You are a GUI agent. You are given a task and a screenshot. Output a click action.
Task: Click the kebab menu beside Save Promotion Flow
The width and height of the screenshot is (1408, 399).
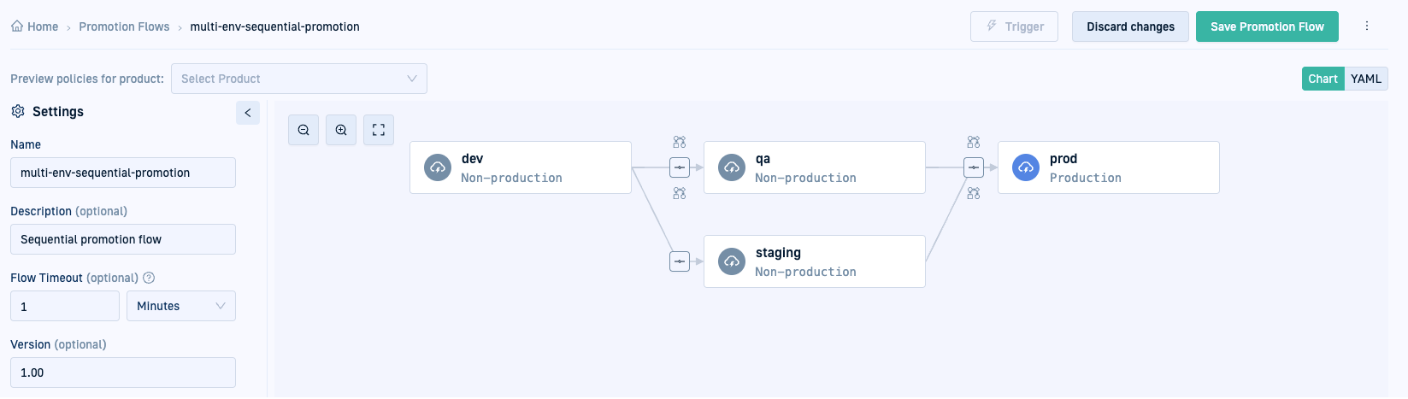coord(1367,26)
